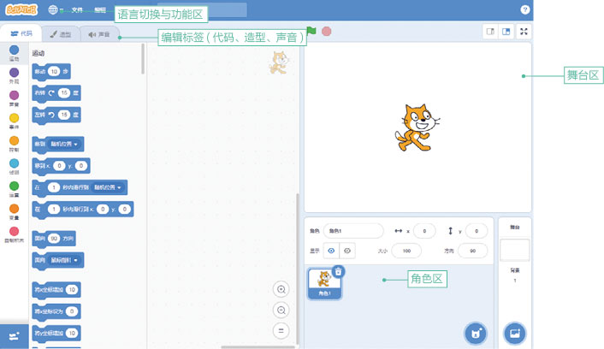Click the Scratch logo
The image size is (604, 349).
[x=21, y=9]
